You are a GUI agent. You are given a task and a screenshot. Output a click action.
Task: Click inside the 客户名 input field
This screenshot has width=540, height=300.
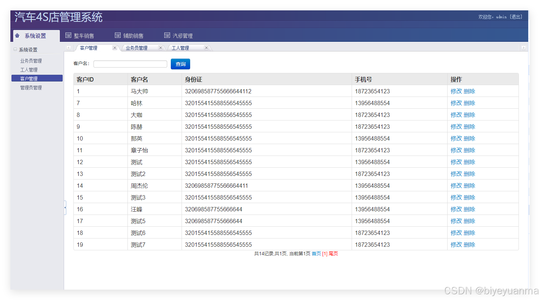click(130, 64)
